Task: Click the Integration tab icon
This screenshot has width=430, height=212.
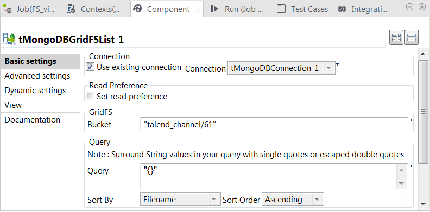Action: 342,9
